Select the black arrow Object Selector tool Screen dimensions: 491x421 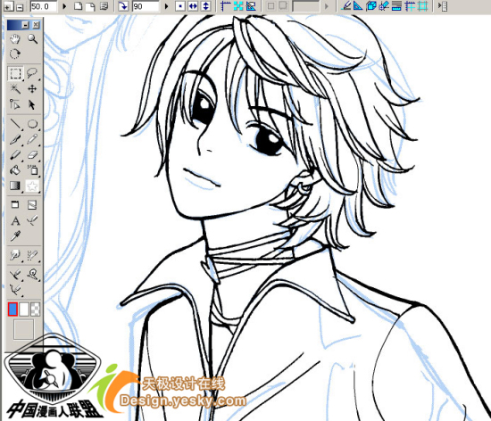32,104
